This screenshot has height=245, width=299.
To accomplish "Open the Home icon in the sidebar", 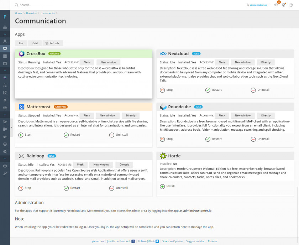I will coord(5,27).
